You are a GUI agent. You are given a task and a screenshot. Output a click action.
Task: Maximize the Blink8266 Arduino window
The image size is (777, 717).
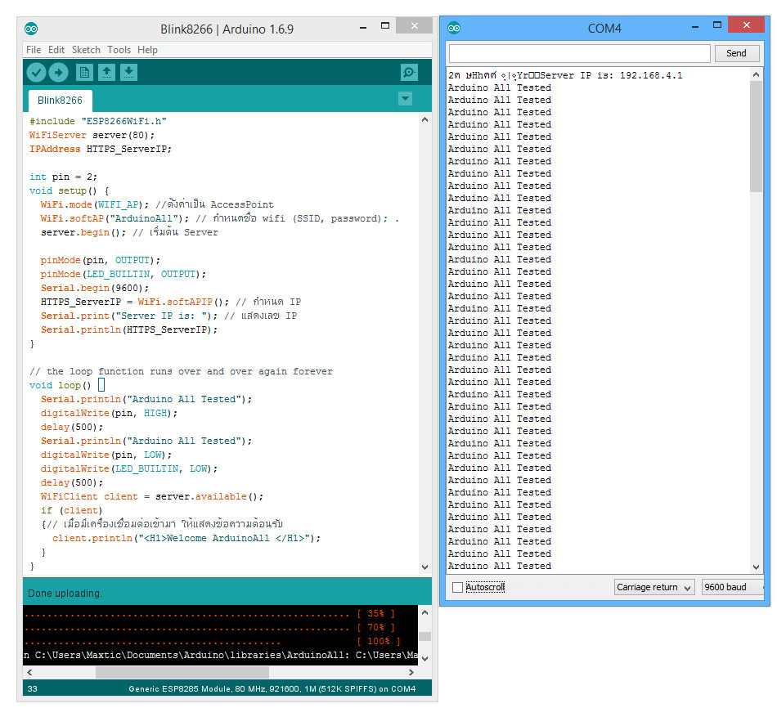[385, 25]
